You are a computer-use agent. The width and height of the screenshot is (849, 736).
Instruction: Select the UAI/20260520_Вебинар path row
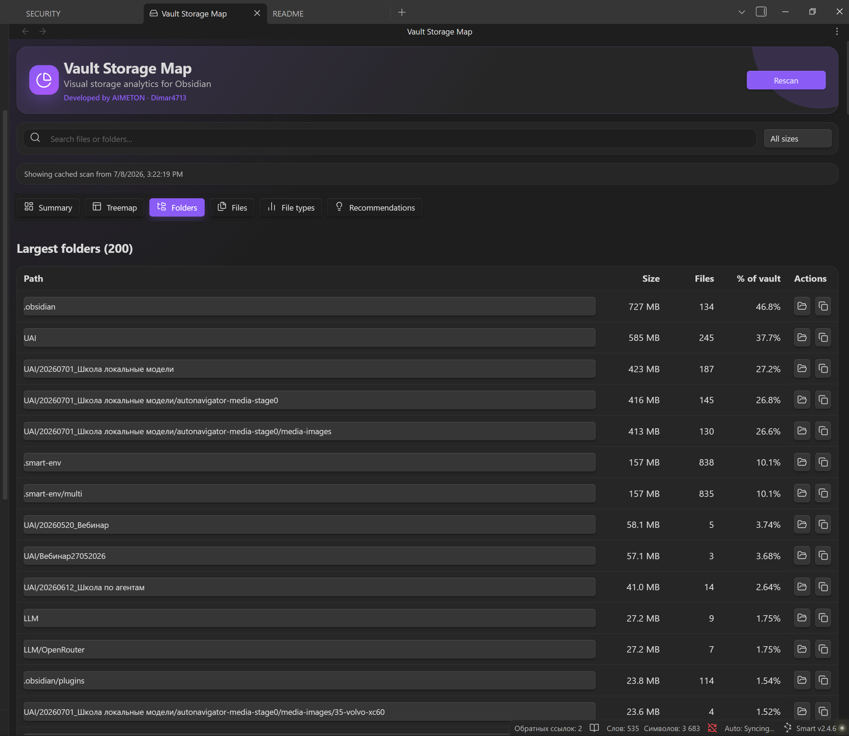pos(309,524)
